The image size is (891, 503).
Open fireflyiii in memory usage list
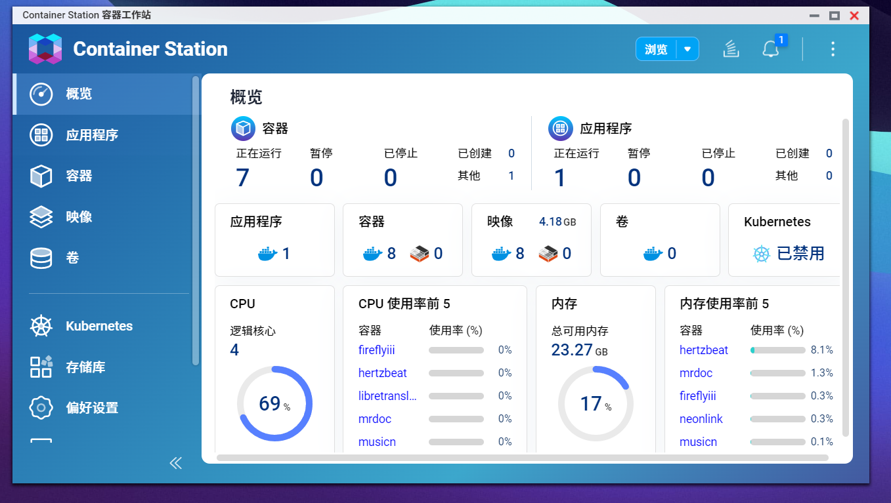[x=698, y=396]
